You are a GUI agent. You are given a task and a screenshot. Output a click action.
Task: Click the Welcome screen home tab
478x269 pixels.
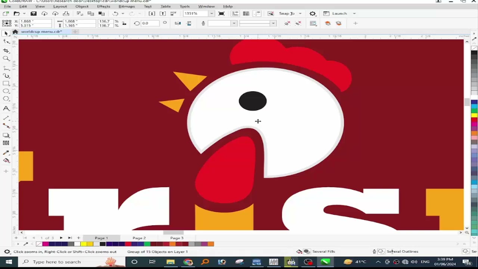tap(15, 32)
